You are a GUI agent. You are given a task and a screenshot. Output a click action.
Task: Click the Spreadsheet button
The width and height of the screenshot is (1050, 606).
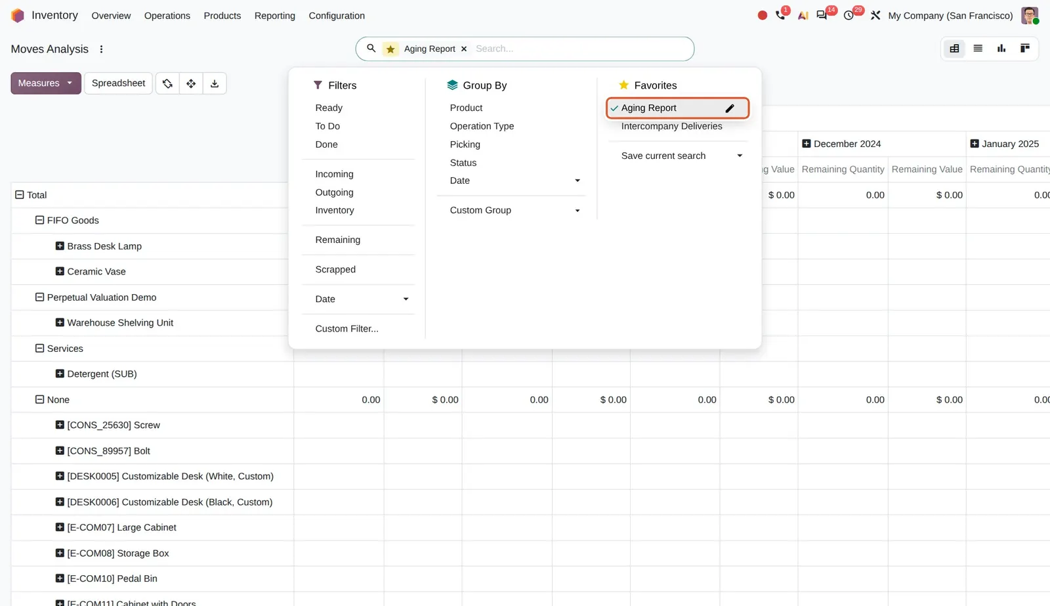click(119, 83)
